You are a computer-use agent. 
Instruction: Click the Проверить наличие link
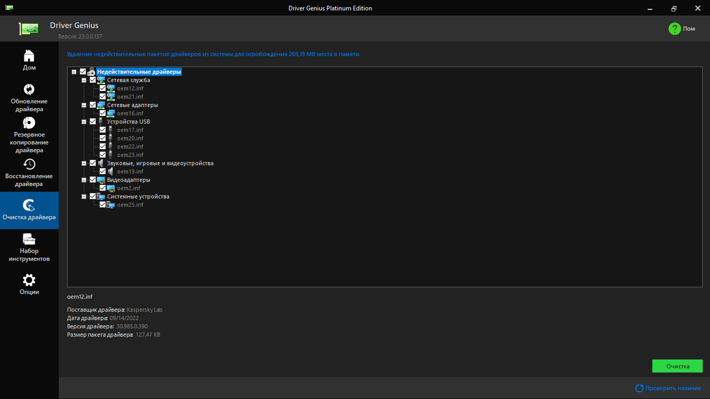coord(673,388)
